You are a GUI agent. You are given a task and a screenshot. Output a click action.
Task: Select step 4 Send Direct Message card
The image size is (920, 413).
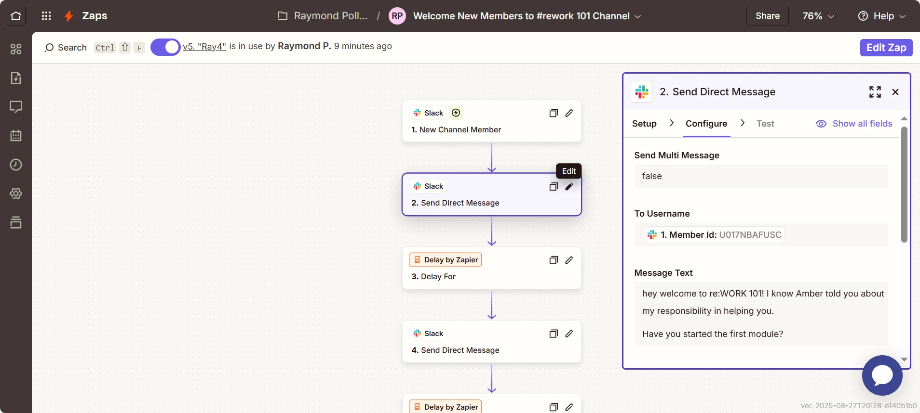pyautogui.click(x=492, y=342)
